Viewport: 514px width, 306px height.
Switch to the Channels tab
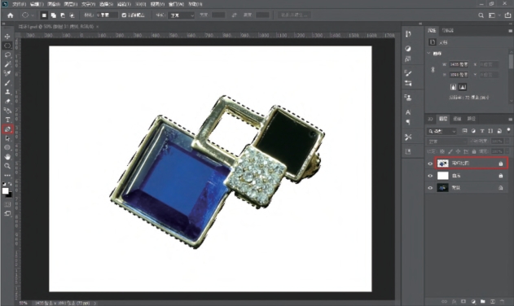(x=457, y=119)
